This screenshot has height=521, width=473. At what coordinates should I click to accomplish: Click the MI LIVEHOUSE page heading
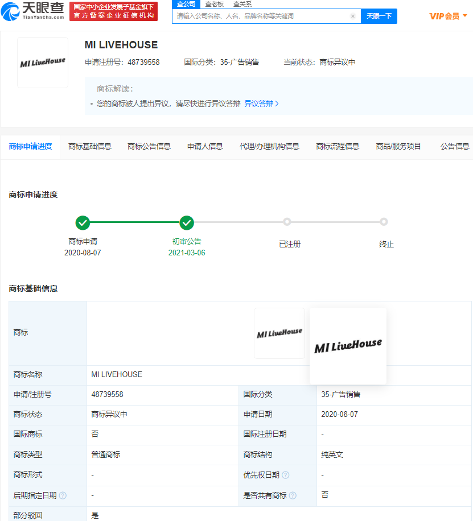tap(121, 45)
